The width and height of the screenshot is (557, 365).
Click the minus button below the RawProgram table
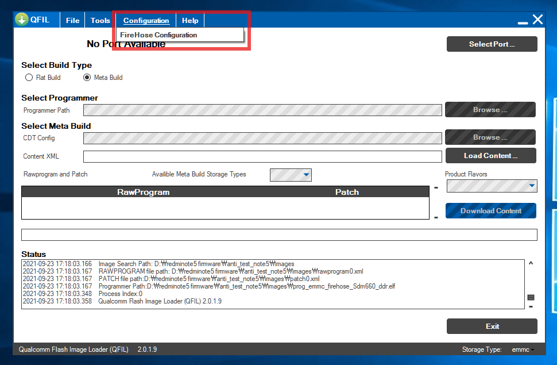(x=436, y=217)
